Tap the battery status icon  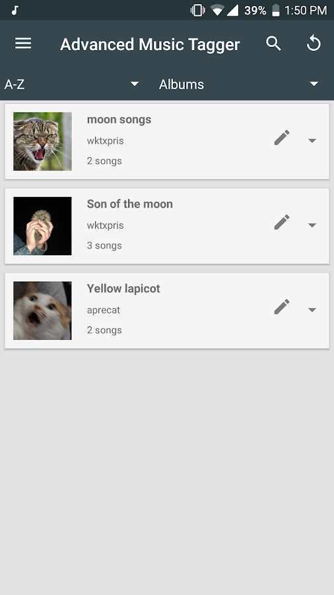coord(276,10)
